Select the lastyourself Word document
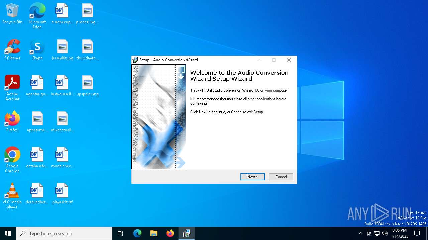Screen dimensions: 428x240 pyautogui.click(x=62, y=86)
